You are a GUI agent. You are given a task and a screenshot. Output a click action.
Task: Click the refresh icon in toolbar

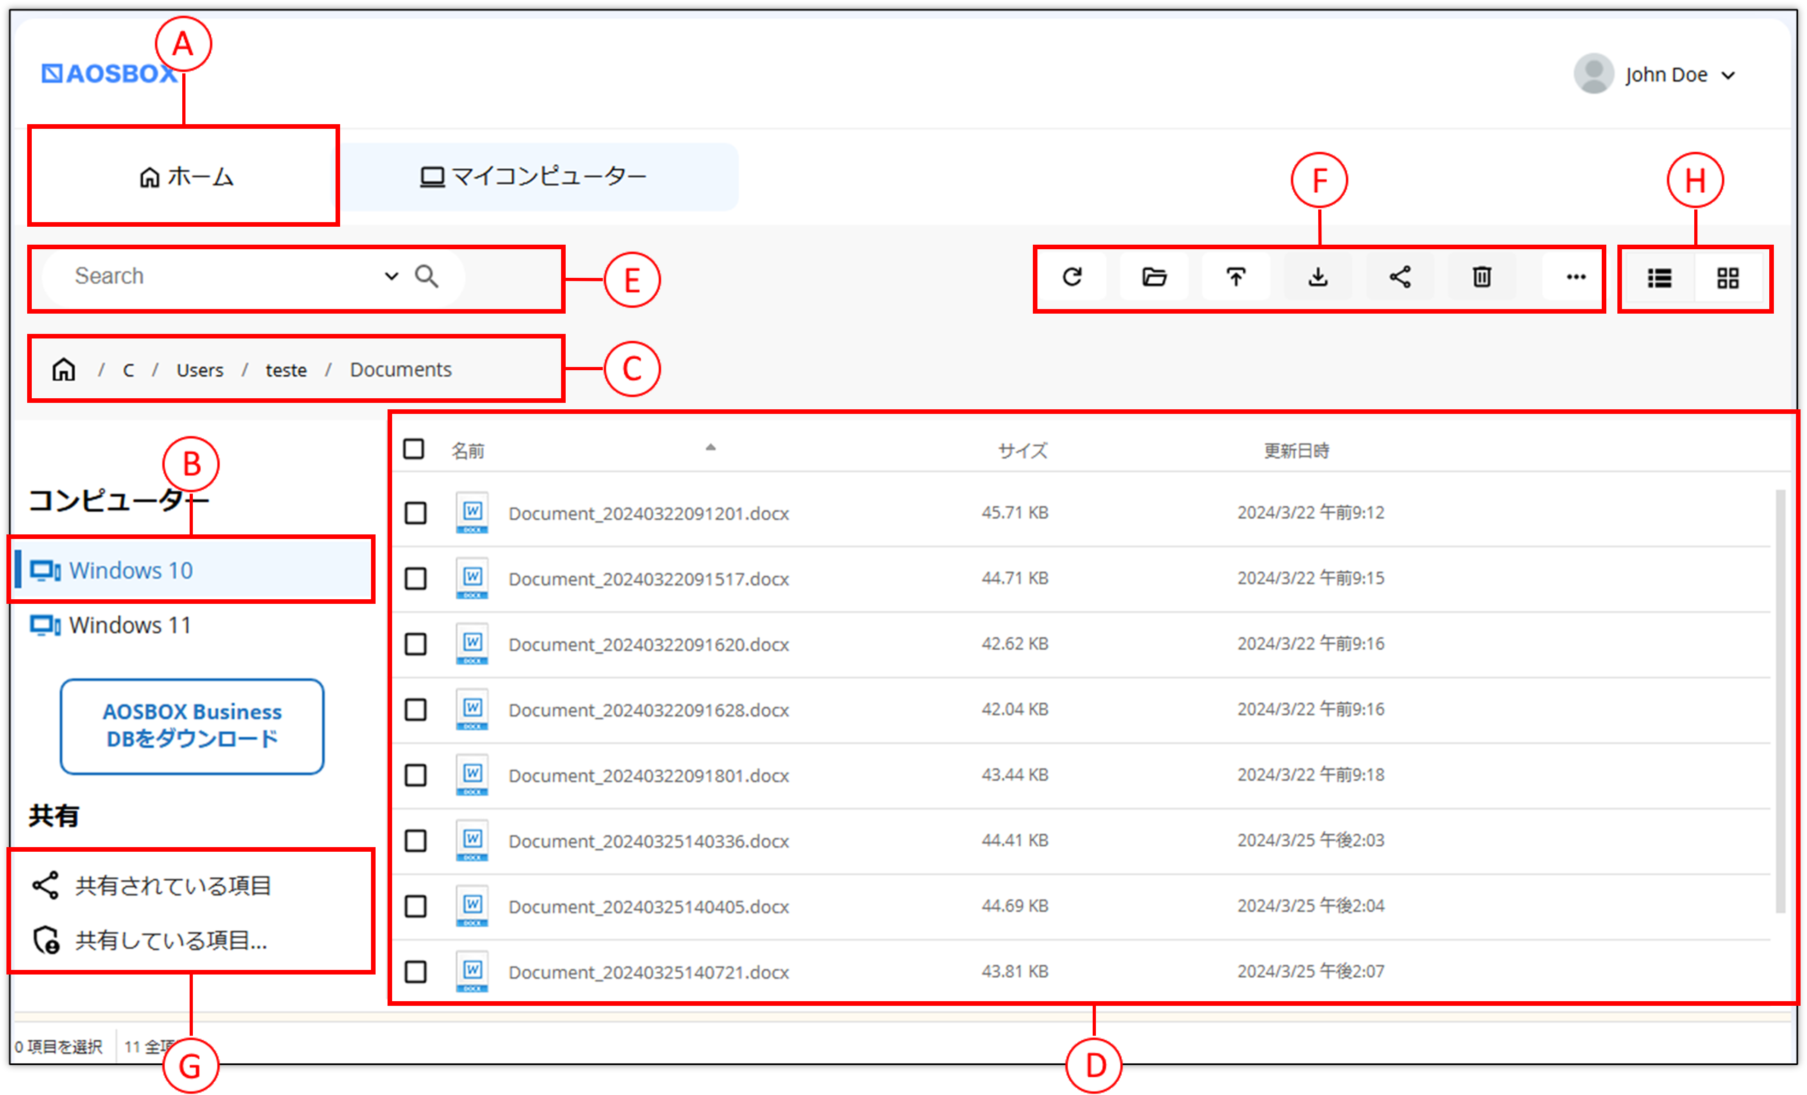coord(1072,277)
